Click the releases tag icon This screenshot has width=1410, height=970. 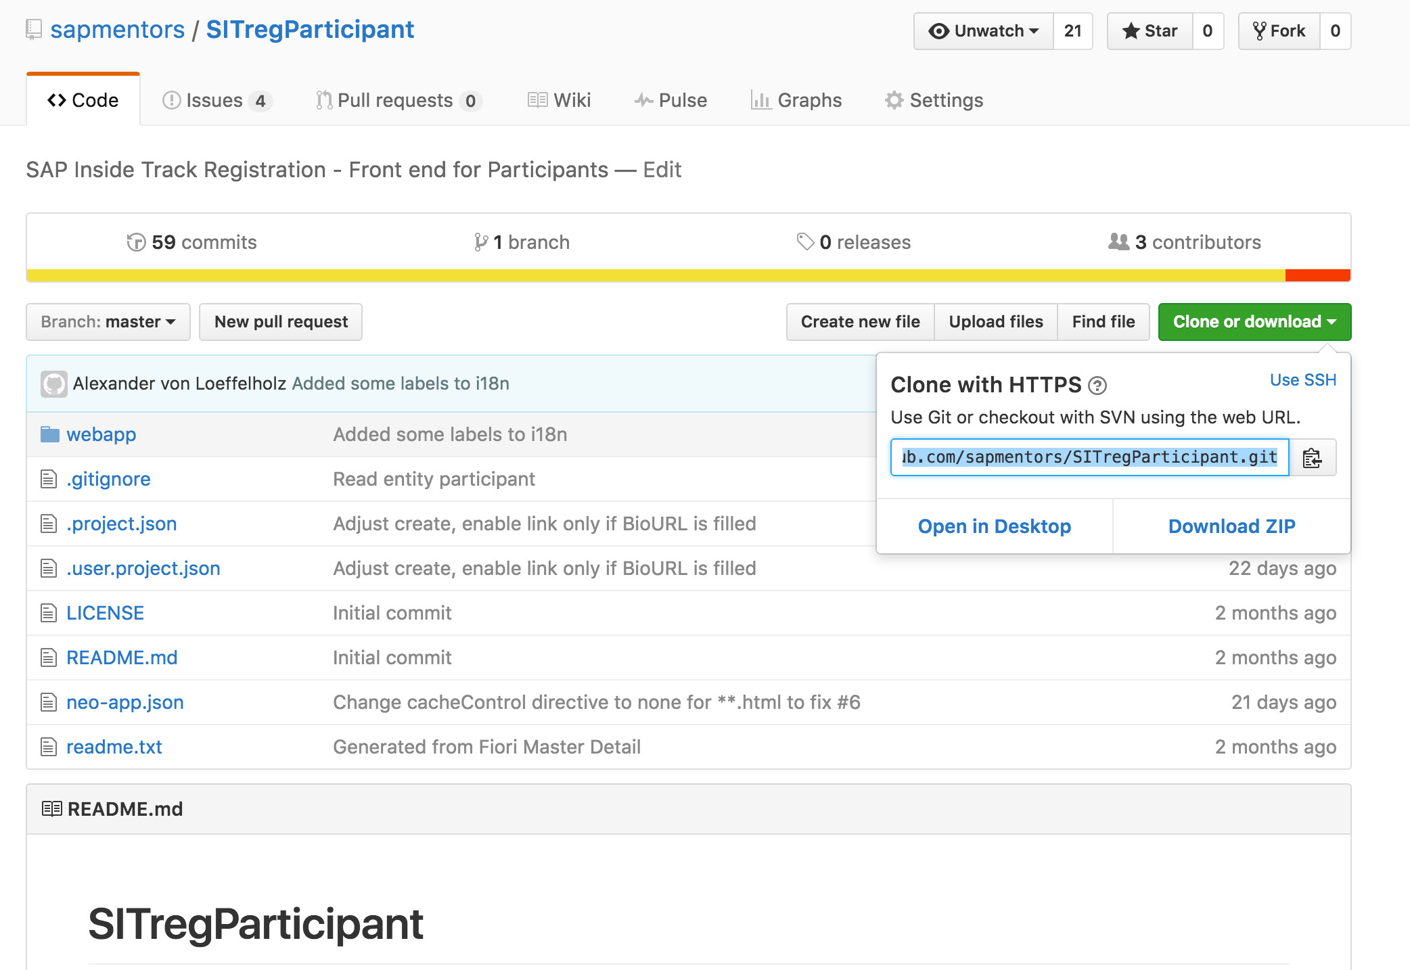click(x=805, y=241)
